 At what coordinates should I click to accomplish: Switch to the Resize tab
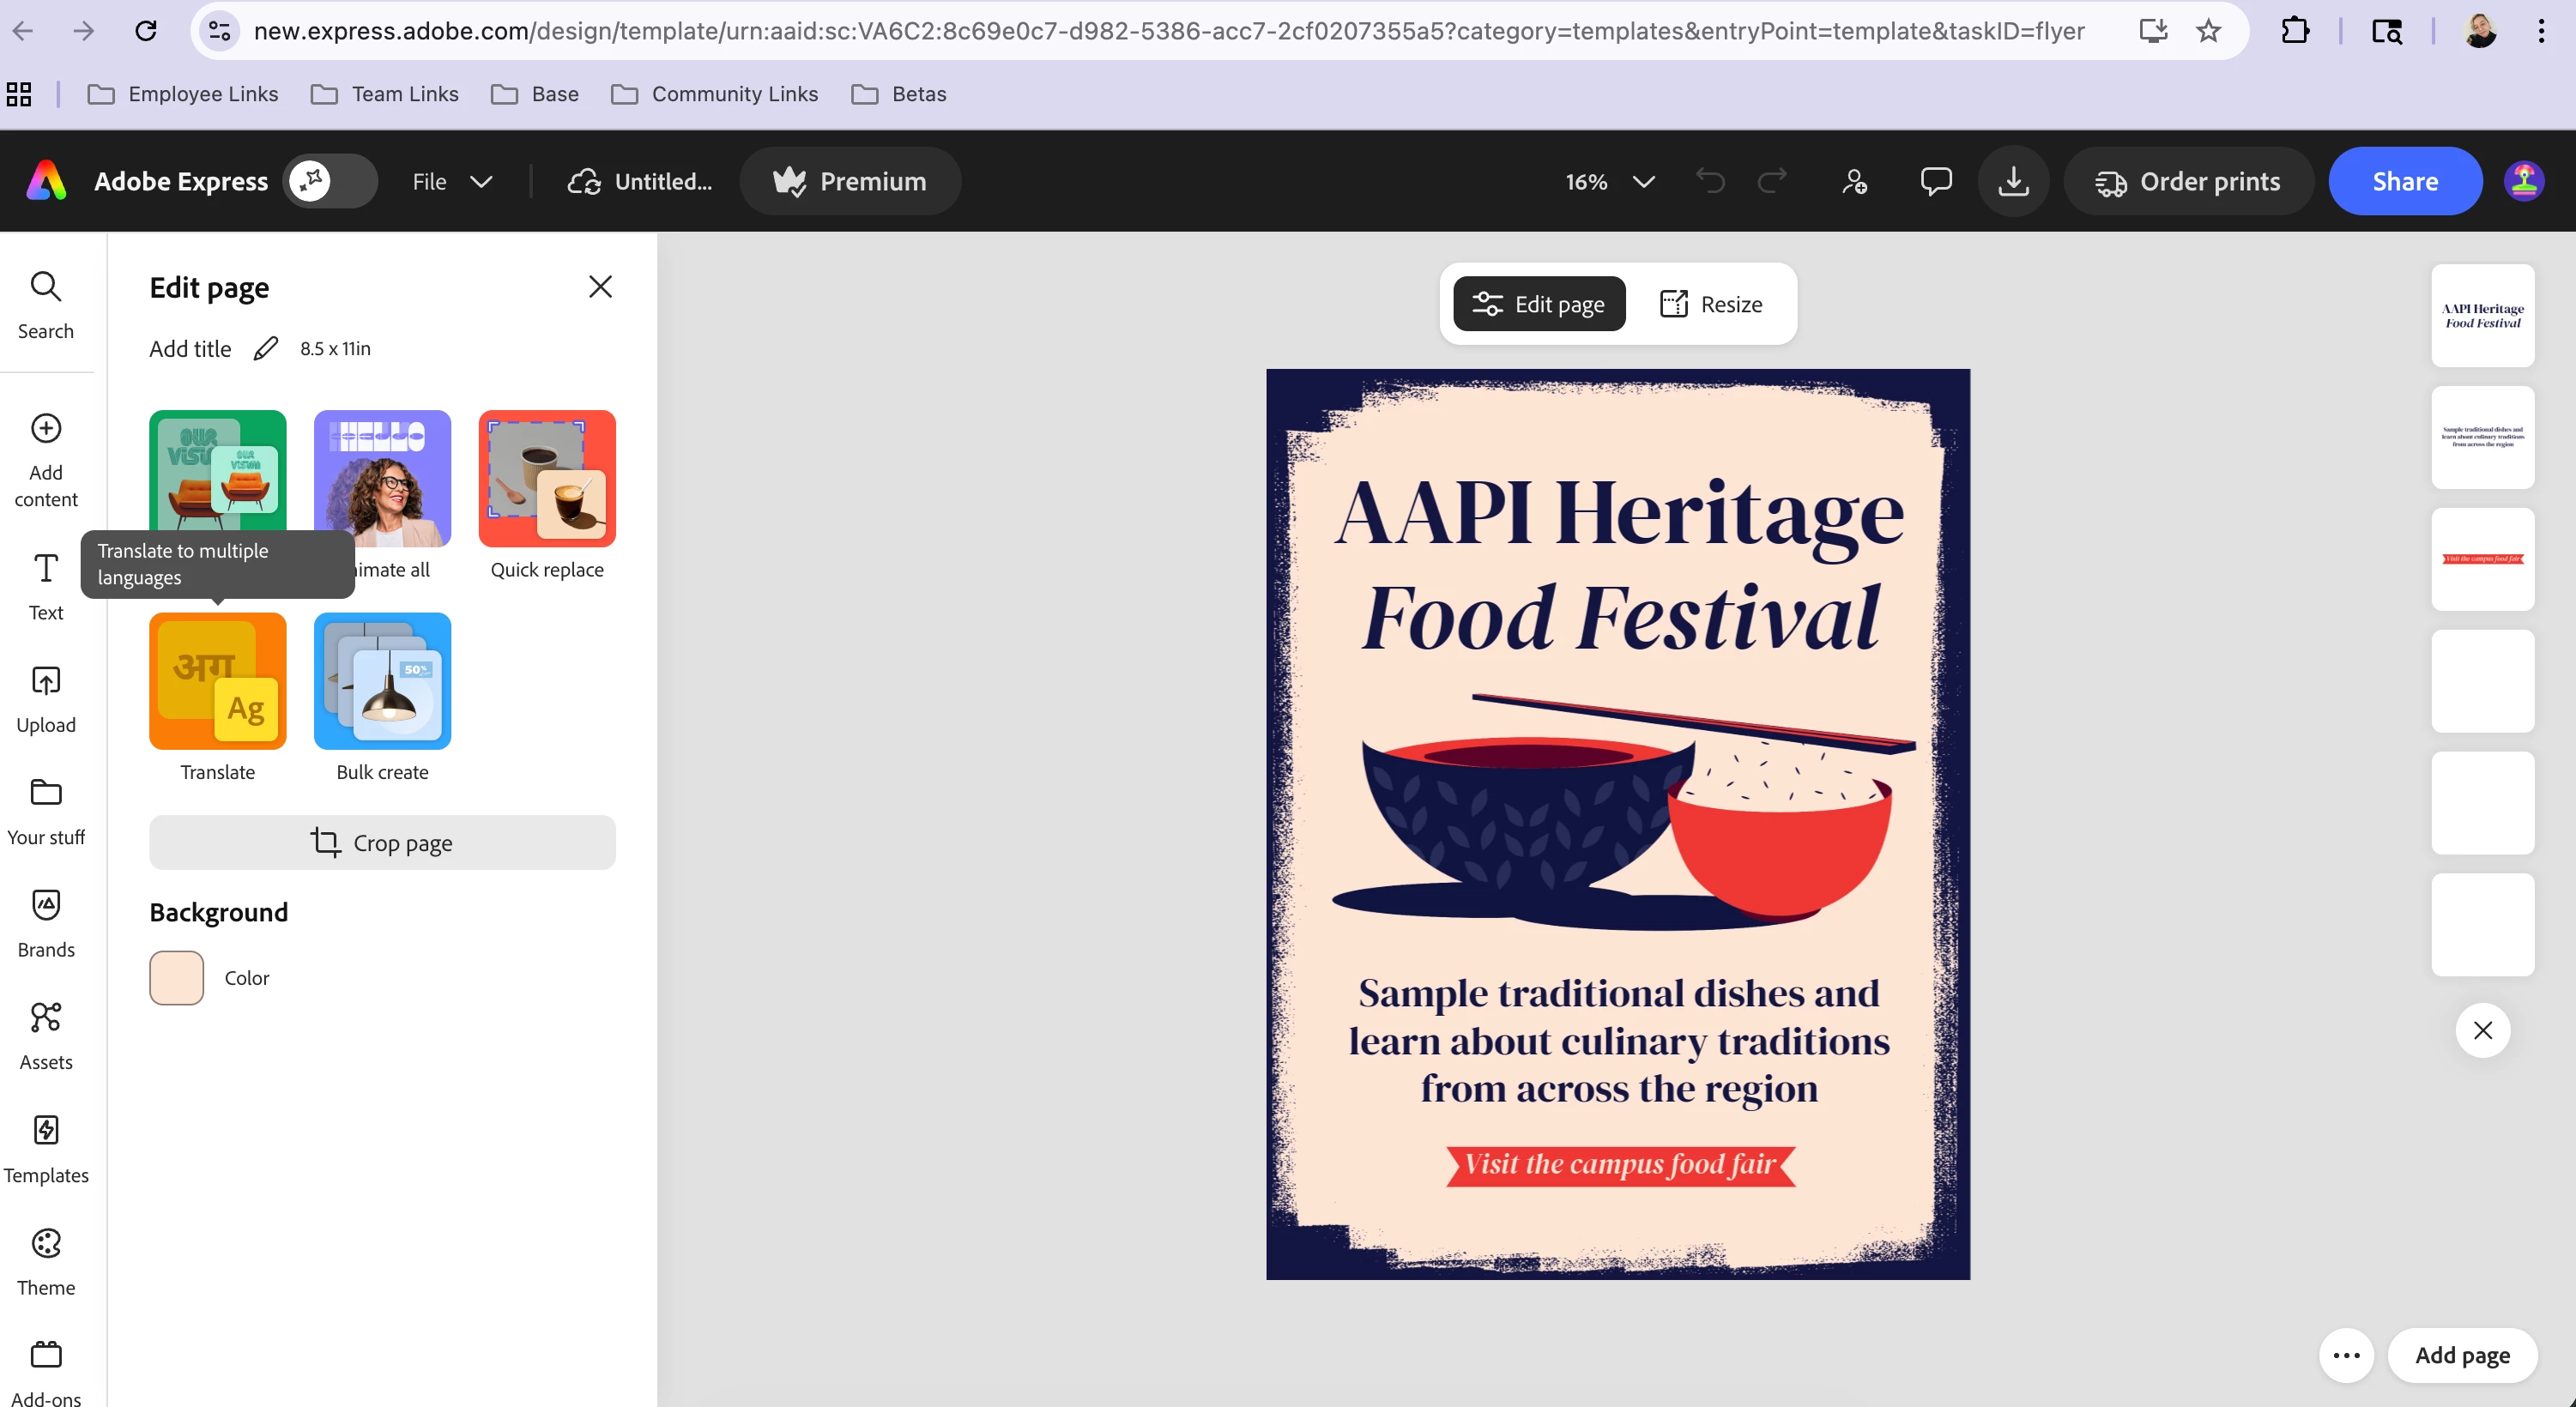pyautogui.click(x=1711, y=304)
